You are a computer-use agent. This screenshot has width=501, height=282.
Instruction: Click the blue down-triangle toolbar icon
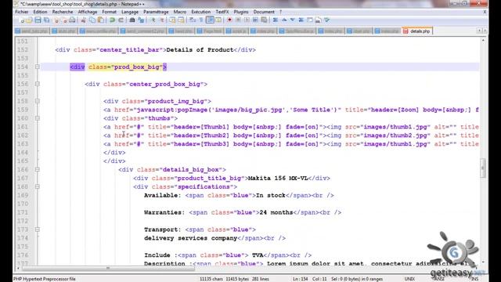(x=292, y=20)
